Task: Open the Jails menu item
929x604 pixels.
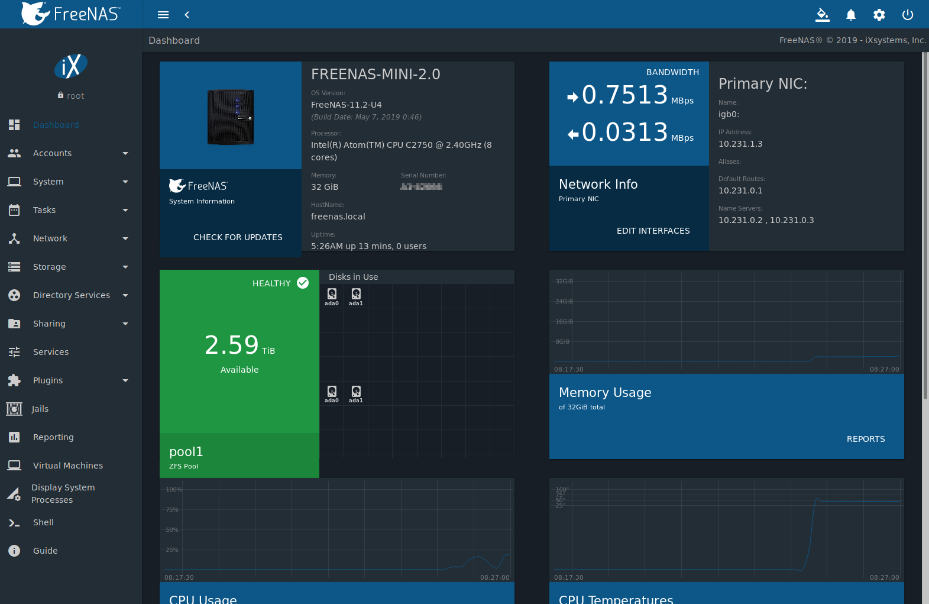Action: pos(71,409)
